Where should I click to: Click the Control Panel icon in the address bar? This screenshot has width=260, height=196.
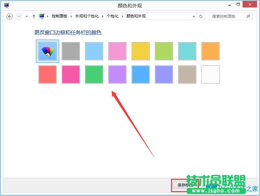tap(41, 16)
